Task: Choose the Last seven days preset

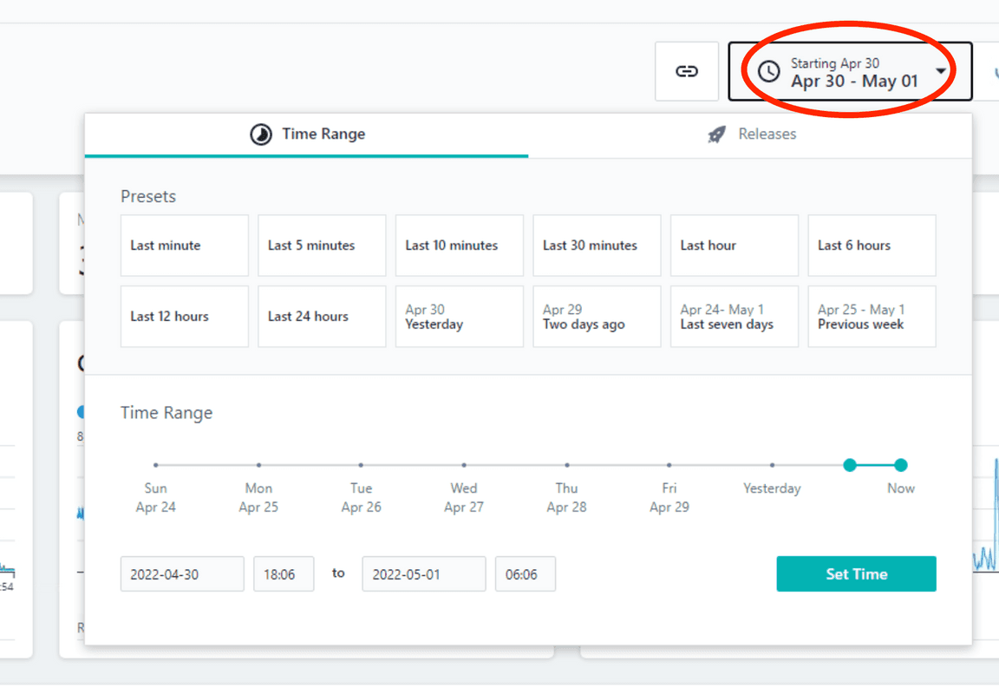Action: click(734, 316)
